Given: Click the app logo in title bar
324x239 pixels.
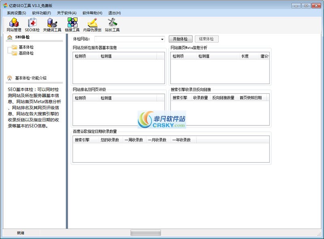Looking at the screenshot, I should tap(5, 6).
